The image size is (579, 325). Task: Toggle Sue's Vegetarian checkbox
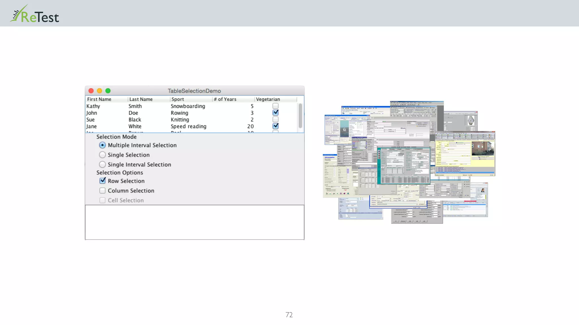coord(275,119)
